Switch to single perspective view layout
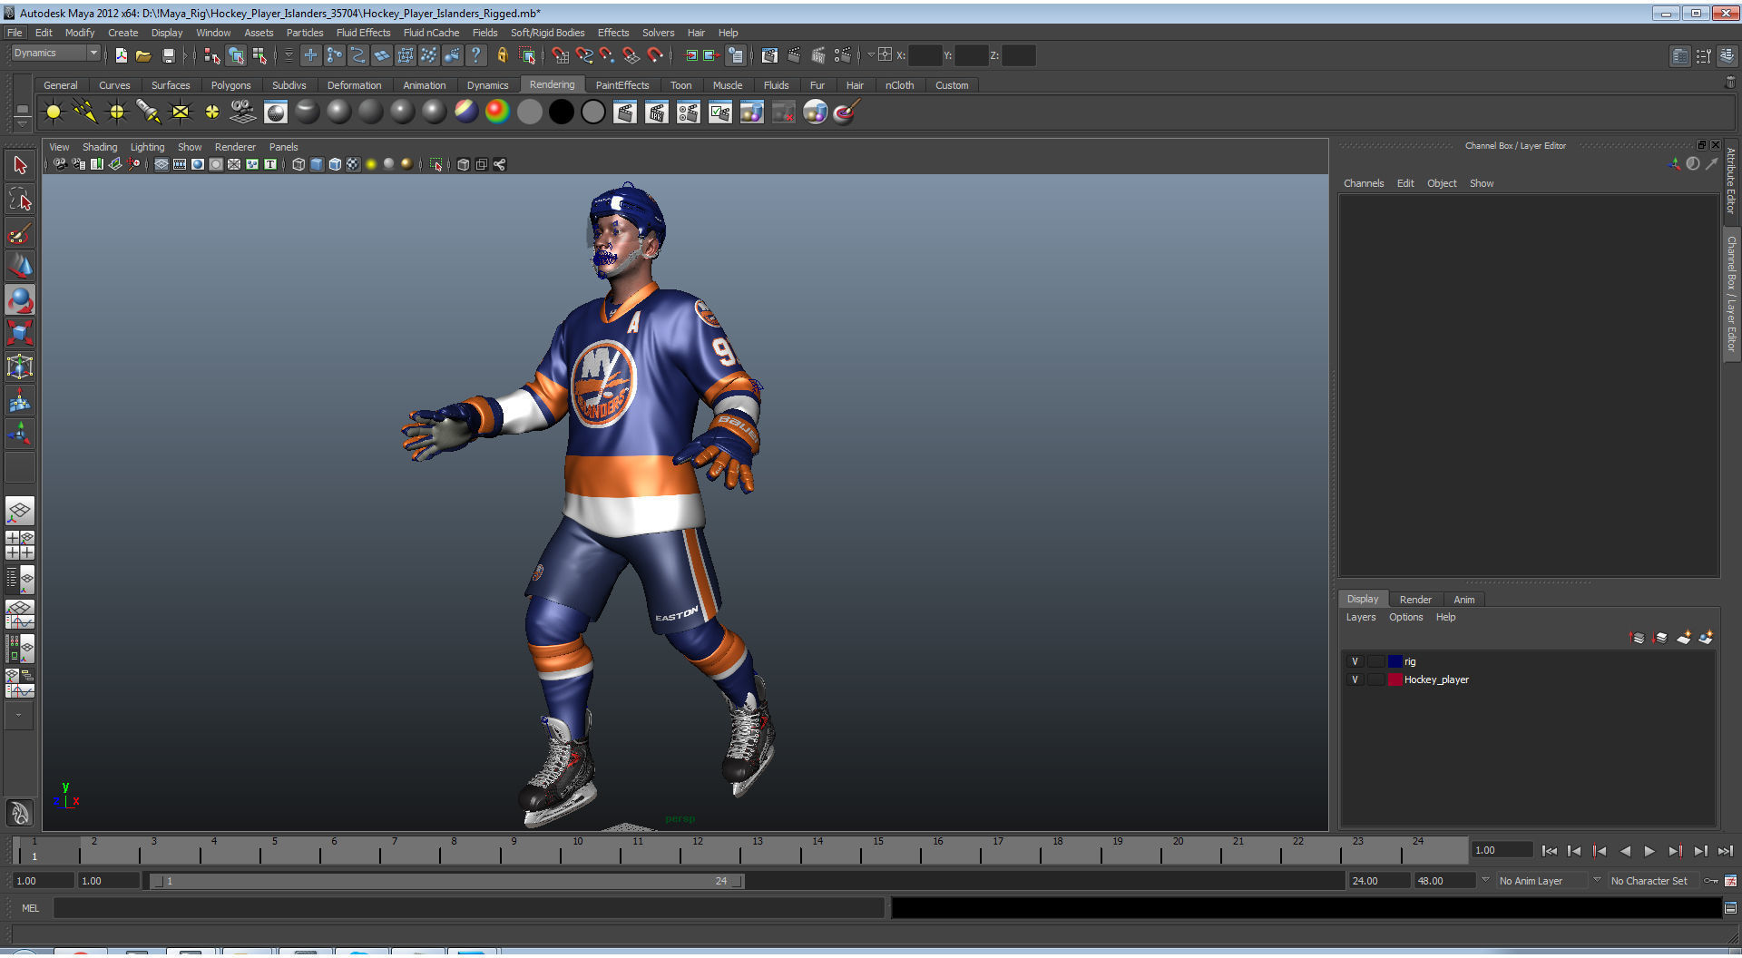The image size is (1742, 958). [20, 511]
